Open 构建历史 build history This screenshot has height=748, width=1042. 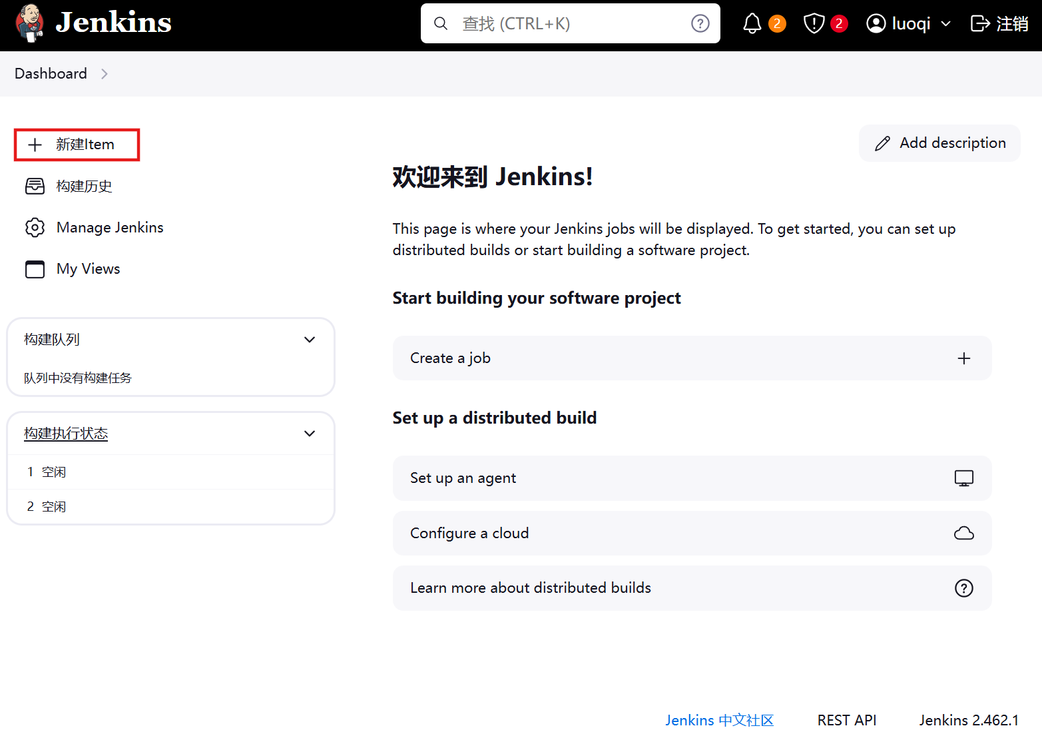click(84, 186)
